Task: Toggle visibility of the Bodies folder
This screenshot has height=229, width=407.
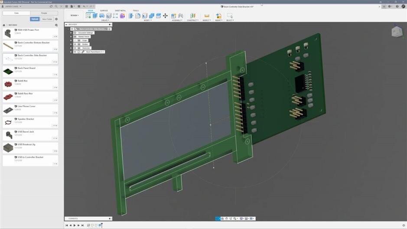Action: click(x=75, y=44)
